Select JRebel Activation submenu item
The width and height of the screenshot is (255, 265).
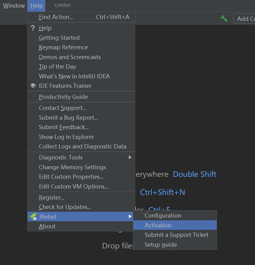(x=175, y=225)
